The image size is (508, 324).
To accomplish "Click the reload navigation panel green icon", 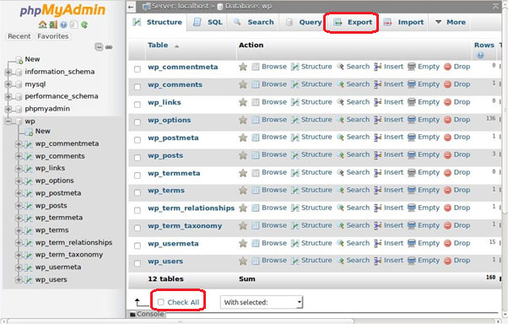I will point(84,24).
